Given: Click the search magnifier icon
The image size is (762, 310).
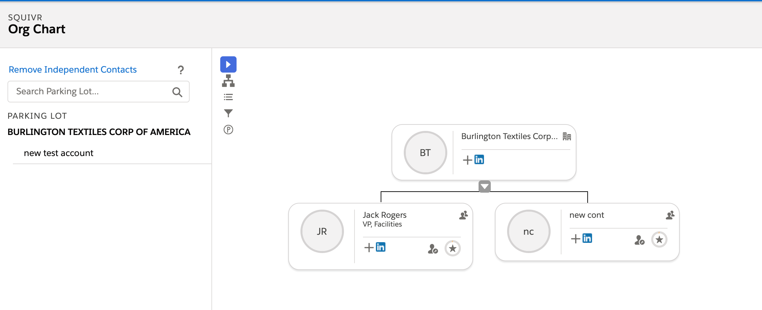Looking at the screenshot, I should coord(177,92).
